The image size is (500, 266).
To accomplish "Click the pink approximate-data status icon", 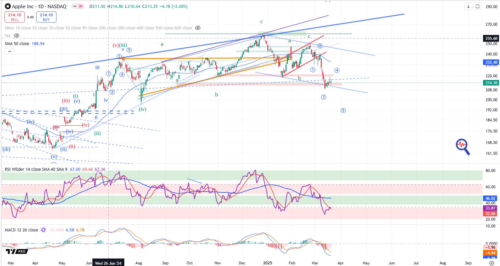I will pos(81,6).
